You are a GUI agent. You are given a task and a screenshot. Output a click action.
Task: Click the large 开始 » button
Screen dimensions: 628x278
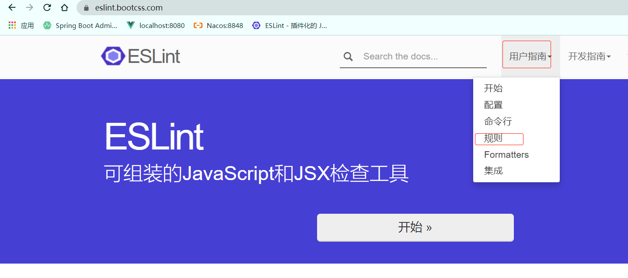point(415,227)
